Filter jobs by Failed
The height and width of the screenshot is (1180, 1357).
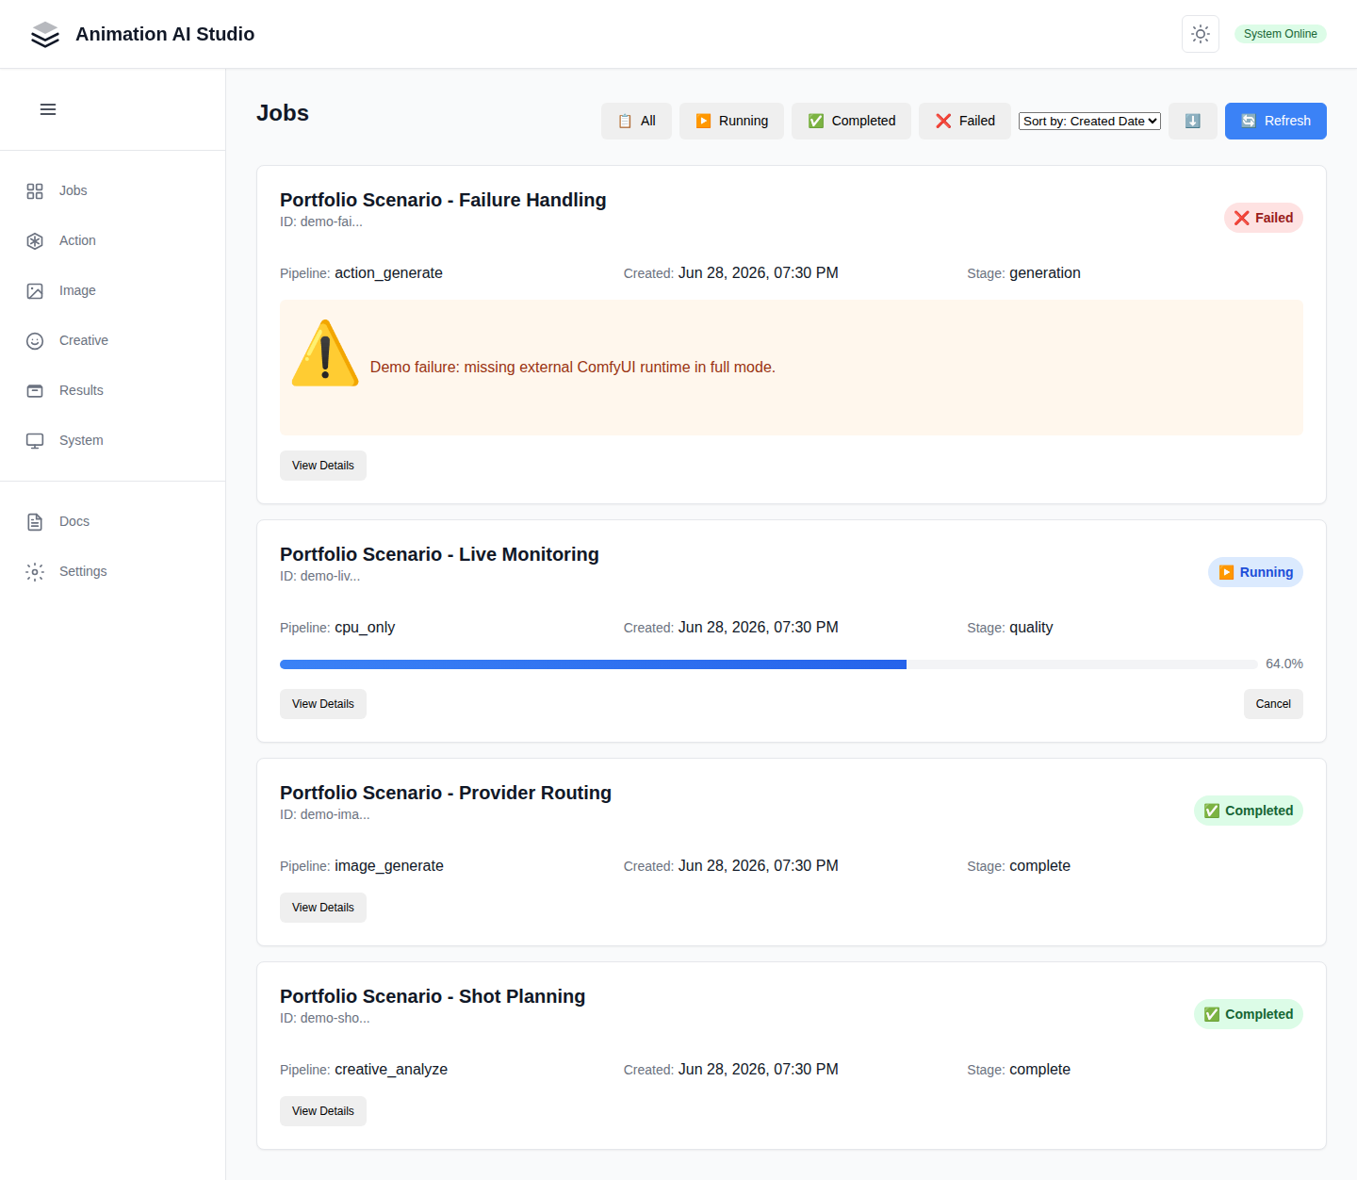965,121
